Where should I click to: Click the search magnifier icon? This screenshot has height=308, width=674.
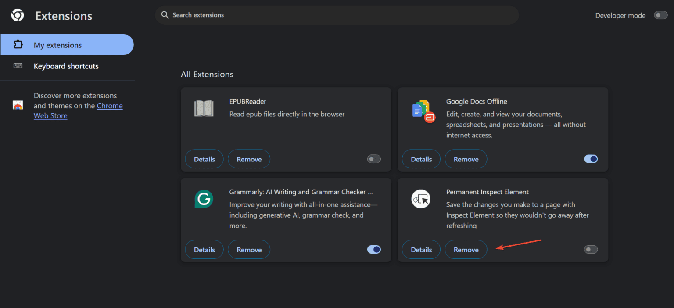pyautogui.click(x=165, y=15)
